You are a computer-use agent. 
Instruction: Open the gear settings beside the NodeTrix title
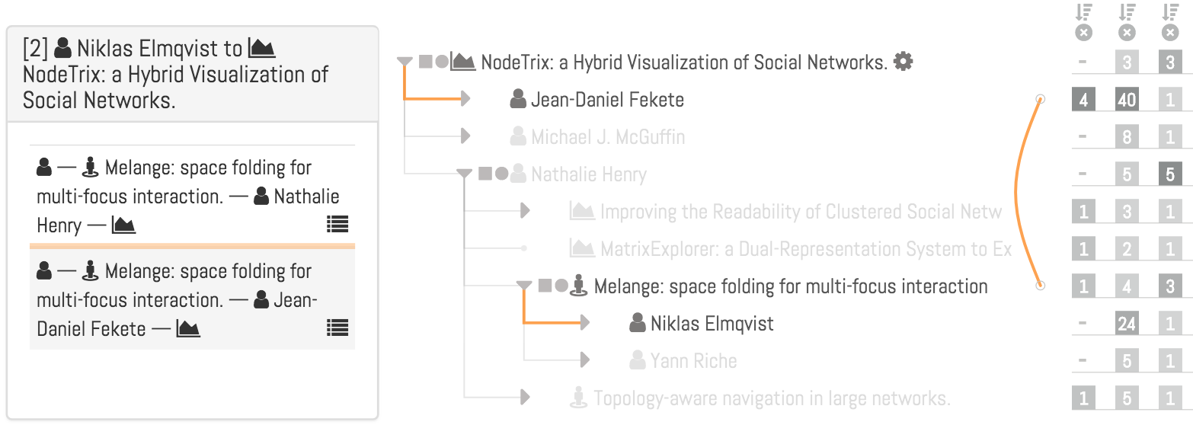point(903,62)
